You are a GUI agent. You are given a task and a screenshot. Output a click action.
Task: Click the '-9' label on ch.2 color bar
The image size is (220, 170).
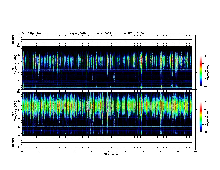coord(205,124)
